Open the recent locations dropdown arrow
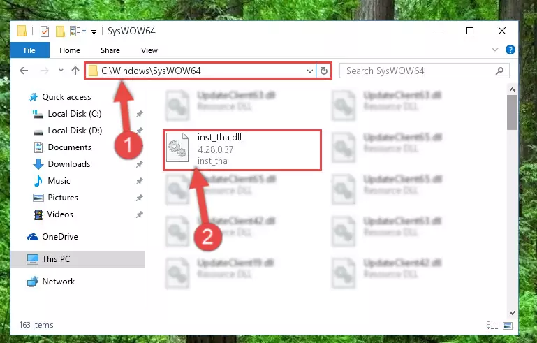Image resolution: width=537 pixels, height=343 pixels. [61, 71]
